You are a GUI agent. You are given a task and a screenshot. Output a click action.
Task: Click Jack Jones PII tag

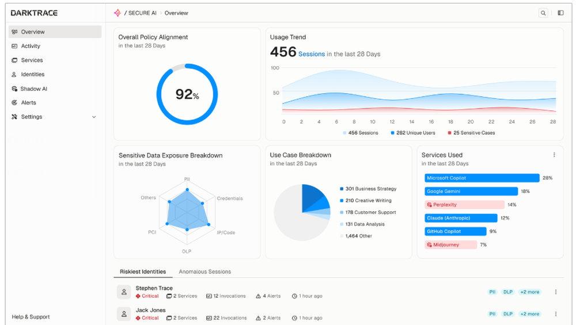click(x=492, y=314)
